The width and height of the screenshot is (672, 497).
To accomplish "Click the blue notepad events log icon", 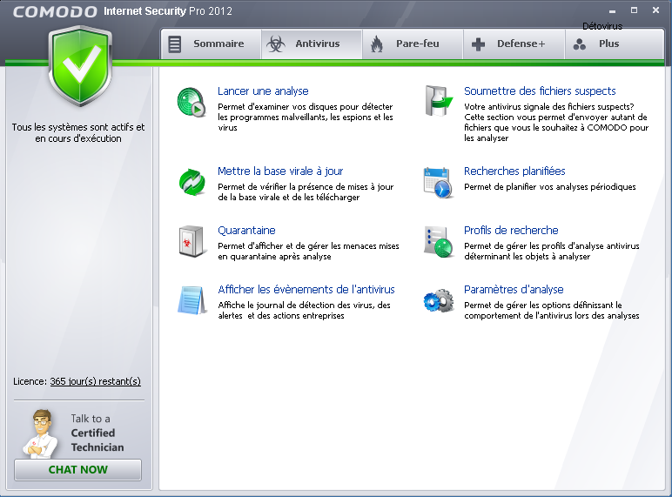I will click(192, 300).
